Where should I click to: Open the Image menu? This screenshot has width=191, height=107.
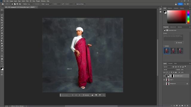[x=11, y=1]
